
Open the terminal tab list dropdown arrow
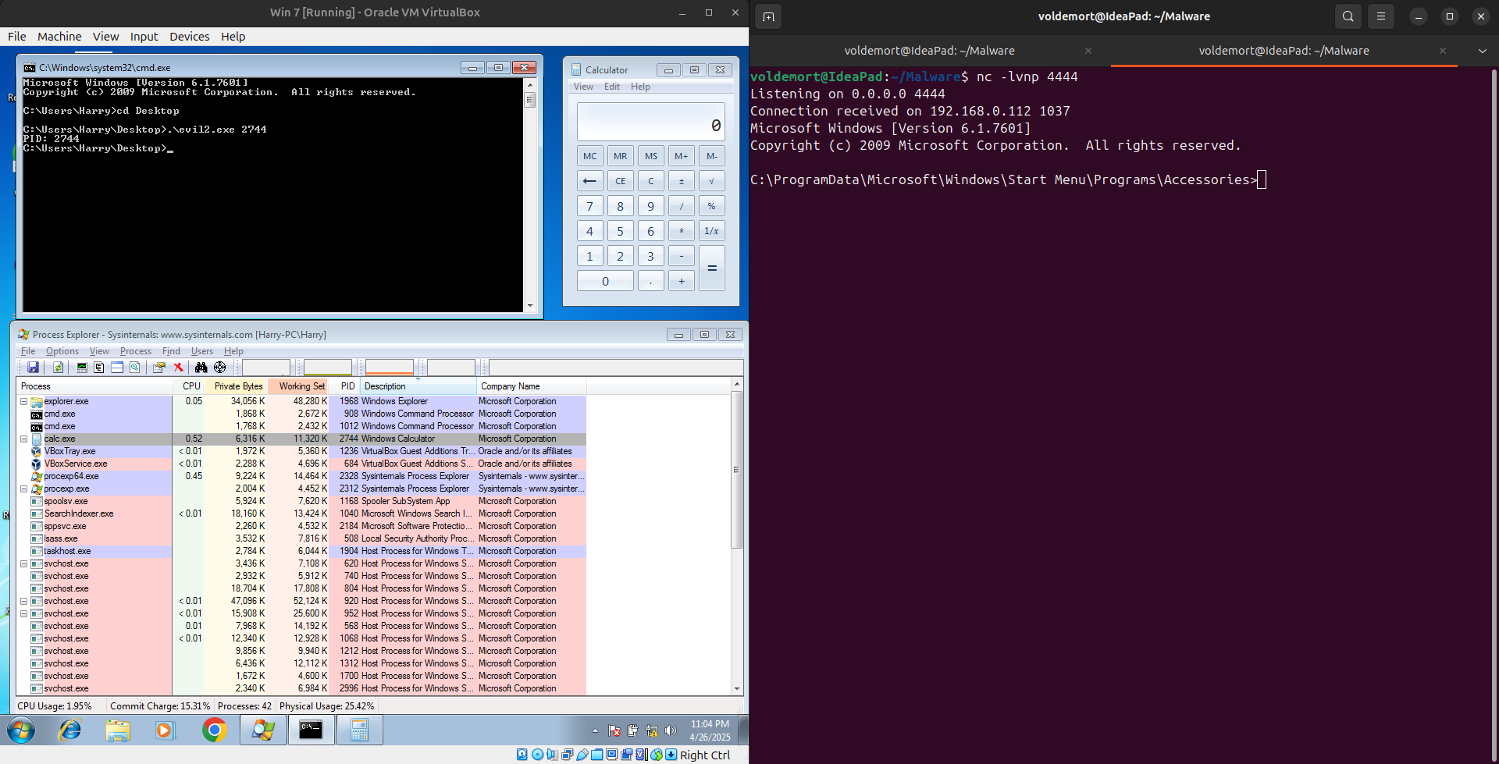point(1482,51)
